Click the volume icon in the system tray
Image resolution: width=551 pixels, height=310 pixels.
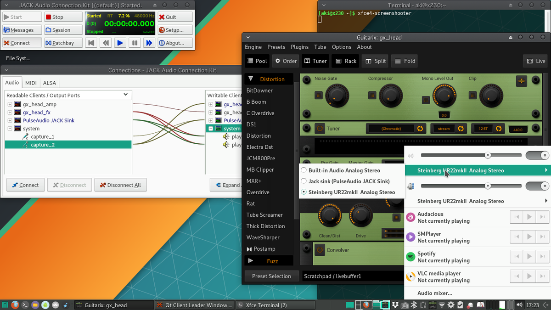coord(519,304)
